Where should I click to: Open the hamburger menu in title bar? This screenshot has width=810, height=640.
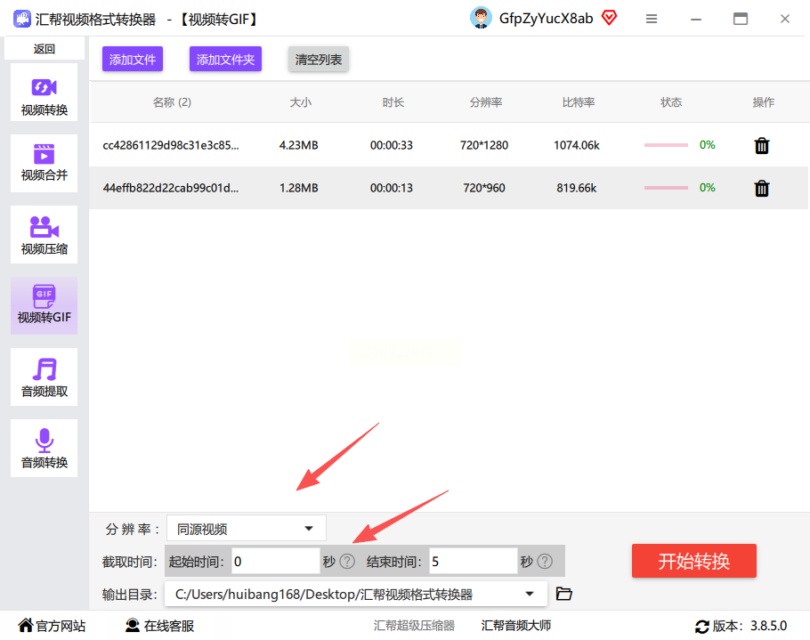pyautogui.click(x=652, y=19)
